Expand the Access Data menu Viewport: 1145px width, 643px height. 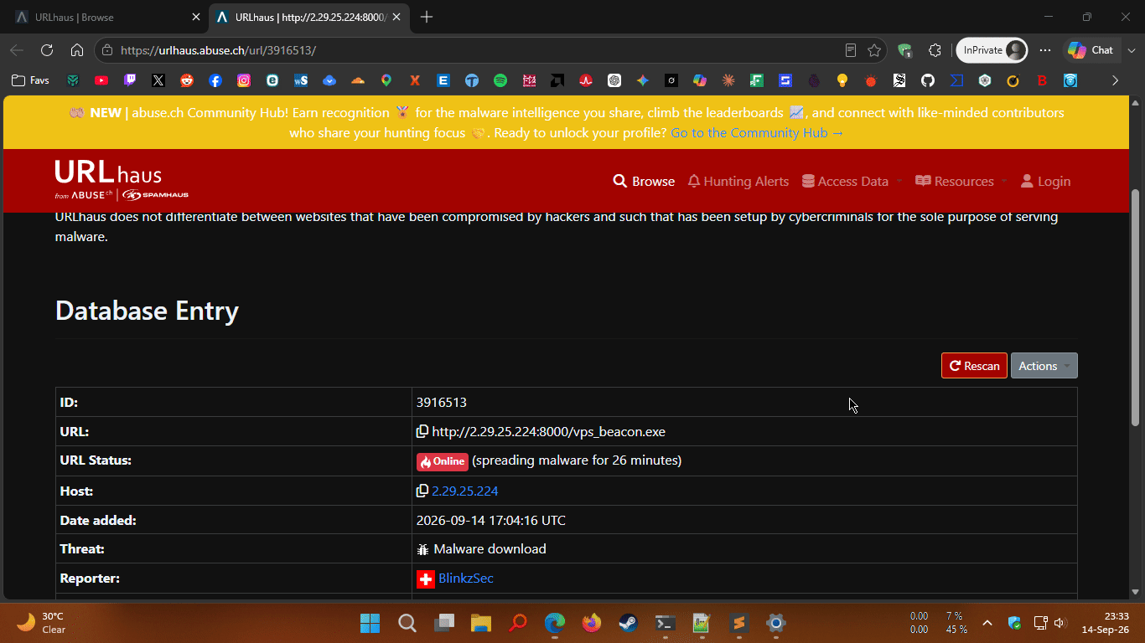[852, 181]
